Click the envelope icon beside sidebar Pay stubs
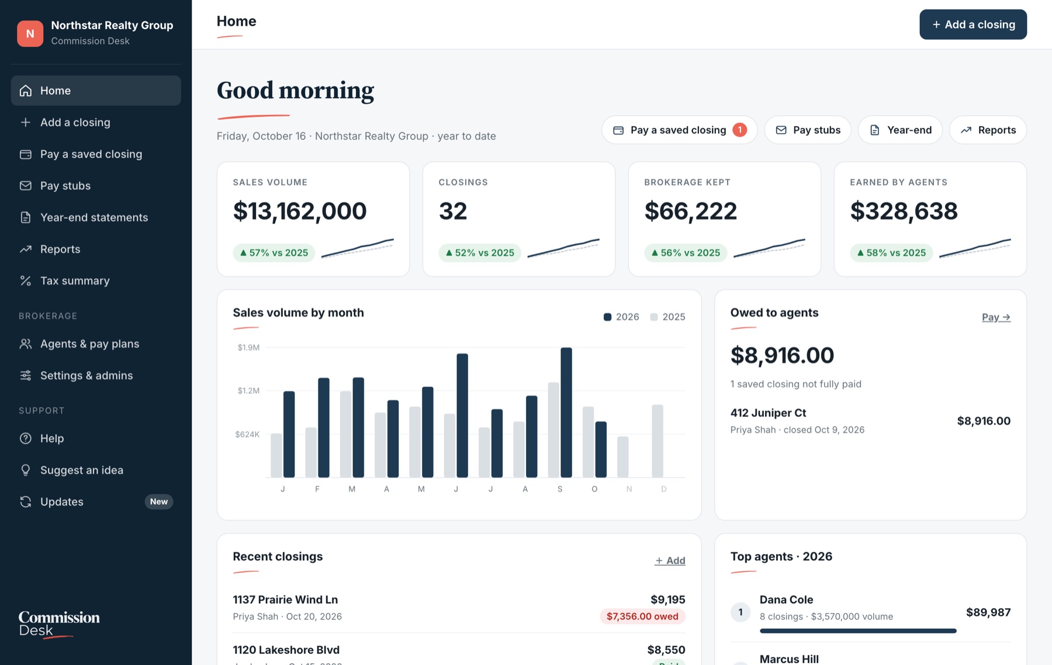 tap(25, 185)
